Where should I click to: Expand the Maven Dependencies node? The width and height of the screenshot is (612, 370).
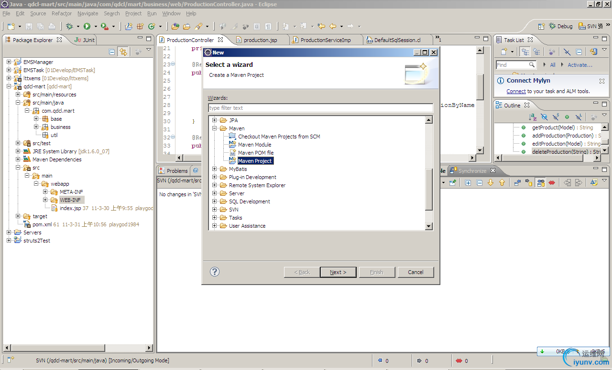pos(18,159)
